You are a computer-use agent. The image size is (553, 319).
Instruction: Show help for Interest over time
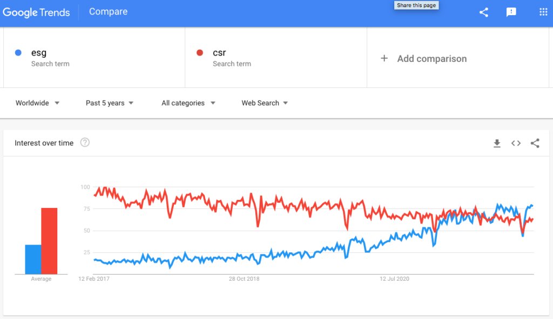coord(85,143)
